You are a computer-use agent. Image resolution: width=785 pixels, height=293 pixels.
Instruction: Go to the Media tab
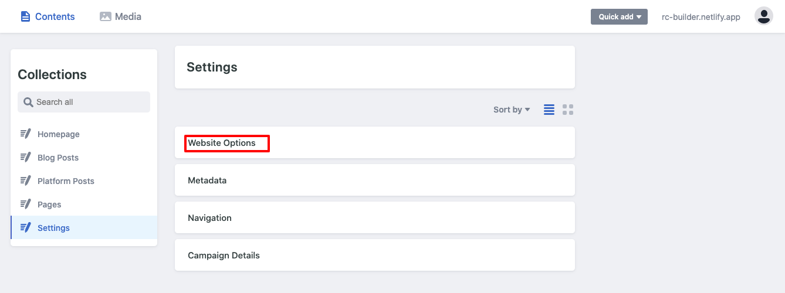pos(120,16)
